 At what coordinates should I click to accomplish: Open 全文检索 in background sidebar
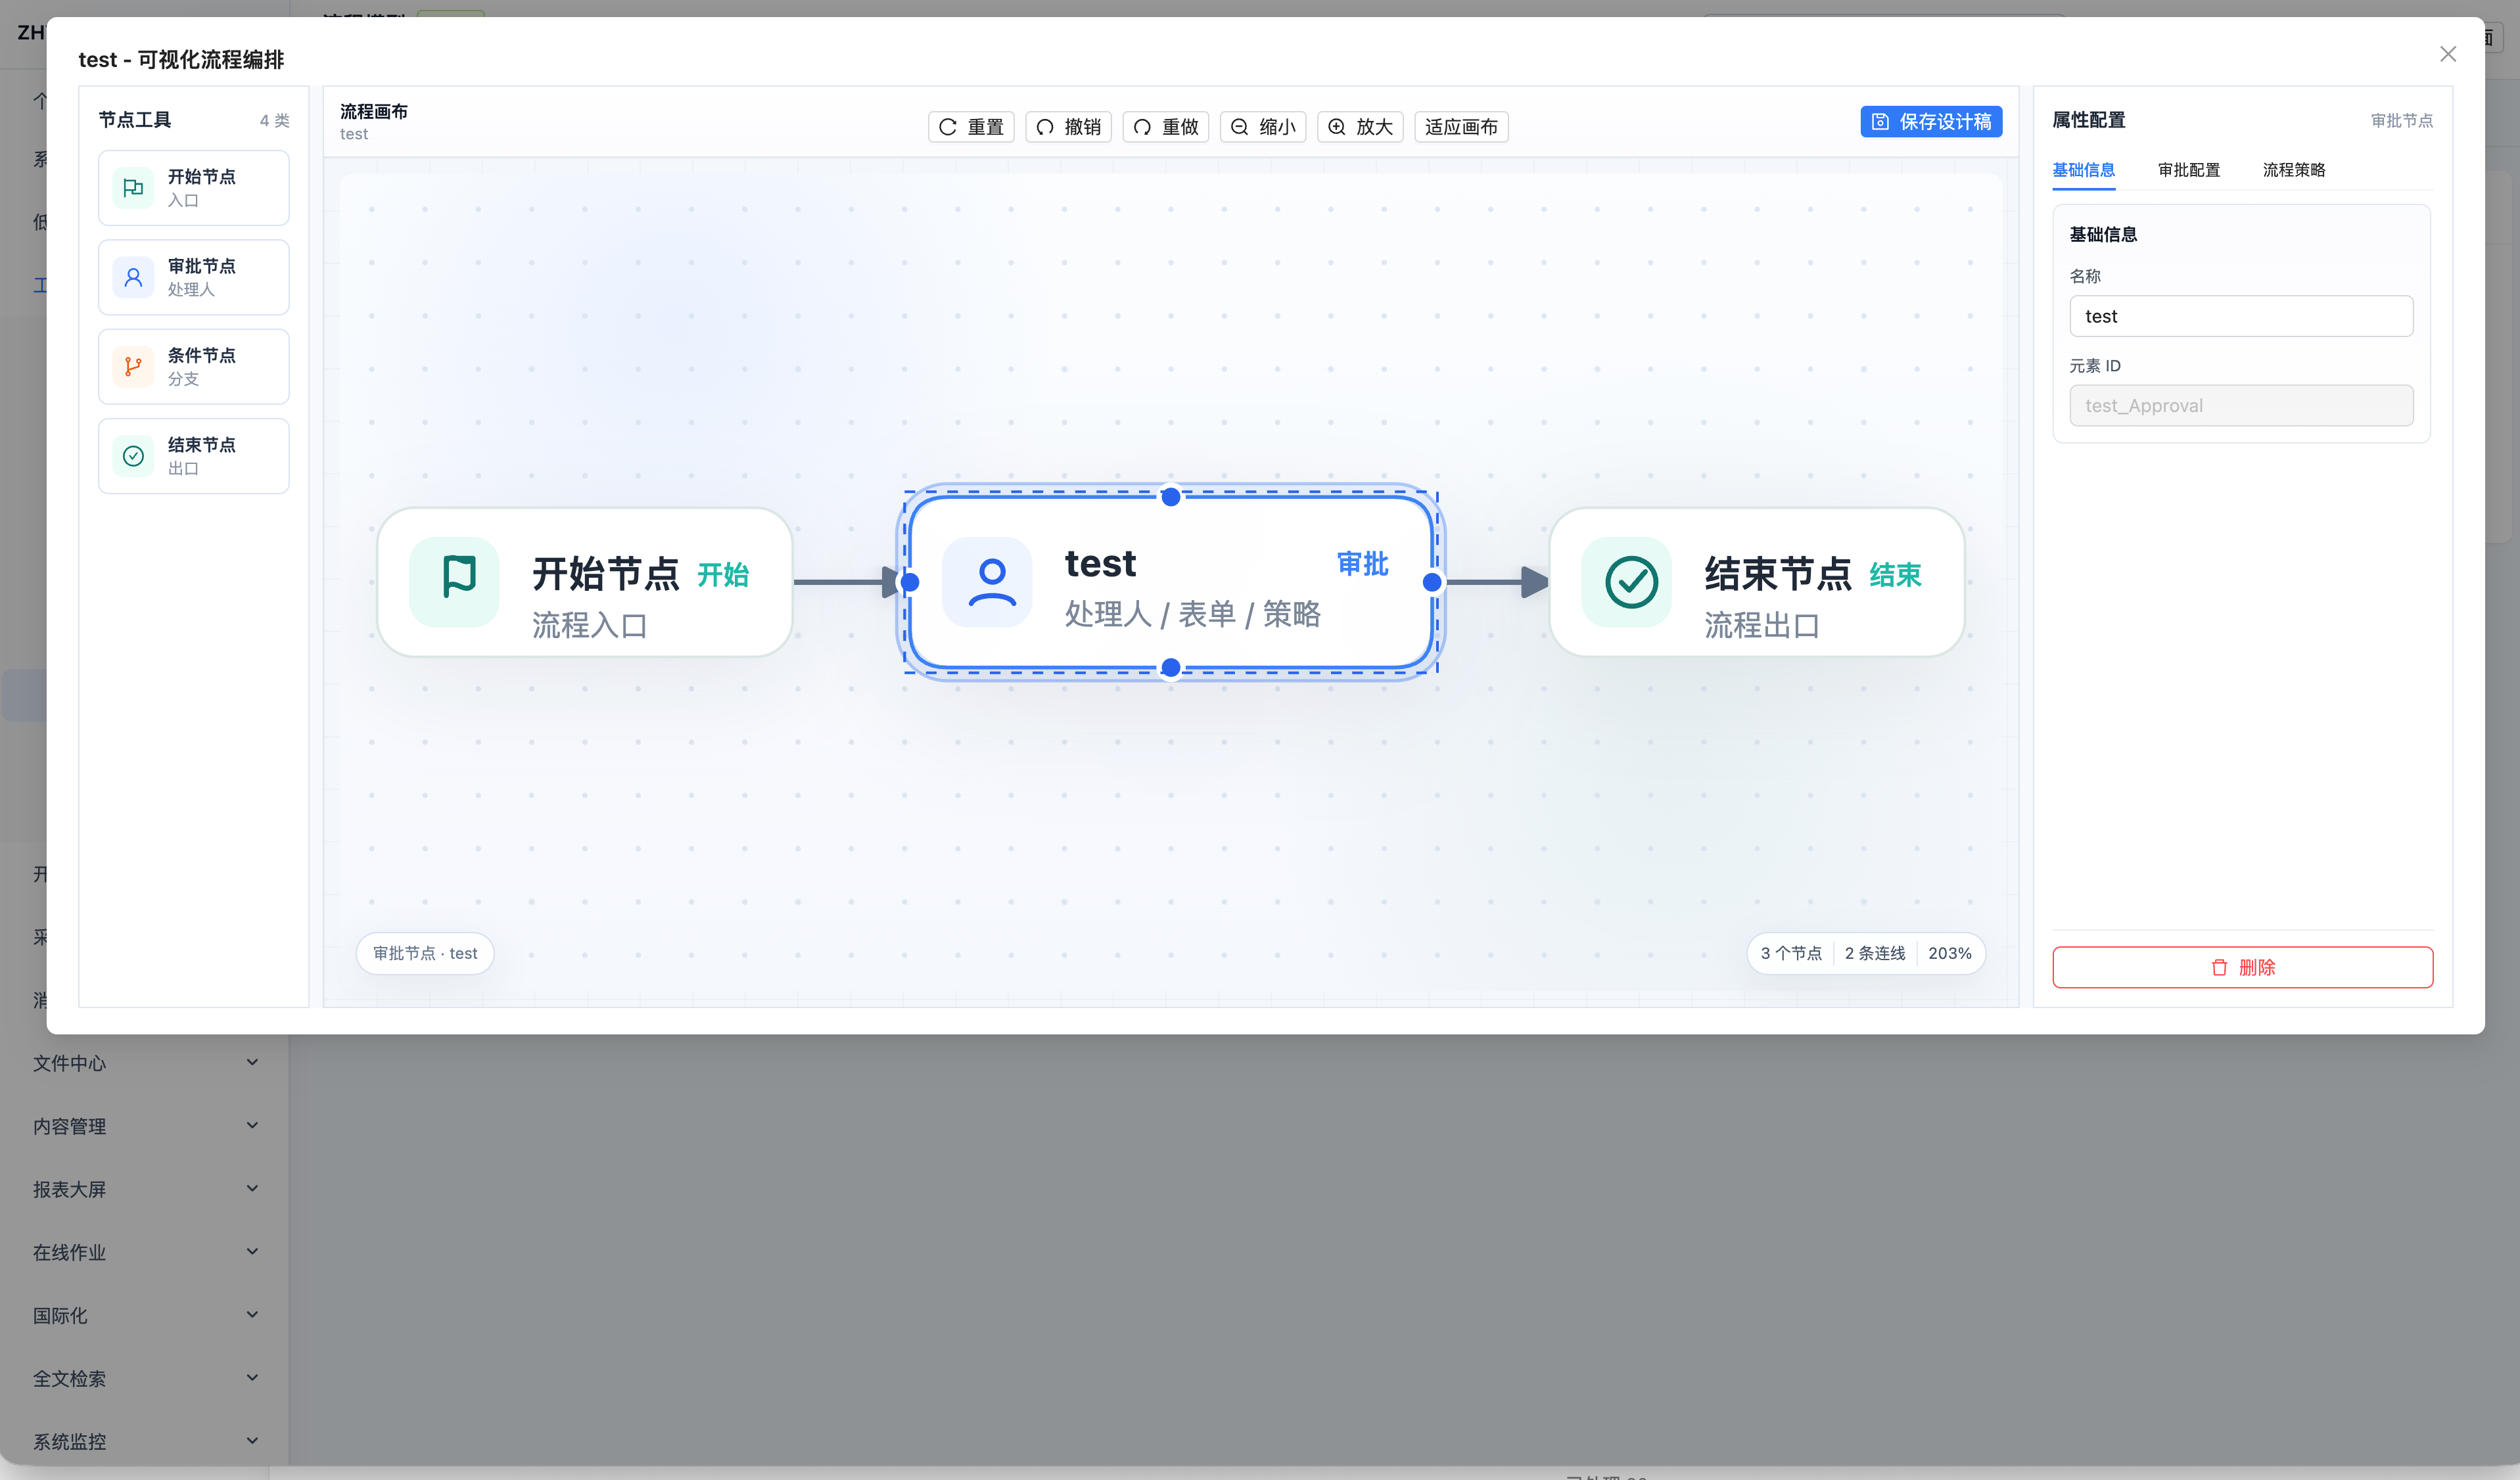pyautogui.click(x=70, y=1378)
